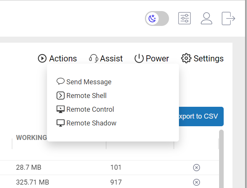Choose Remote Control from dropdown
Screen dimensions: 247x188
click(85, 109)
